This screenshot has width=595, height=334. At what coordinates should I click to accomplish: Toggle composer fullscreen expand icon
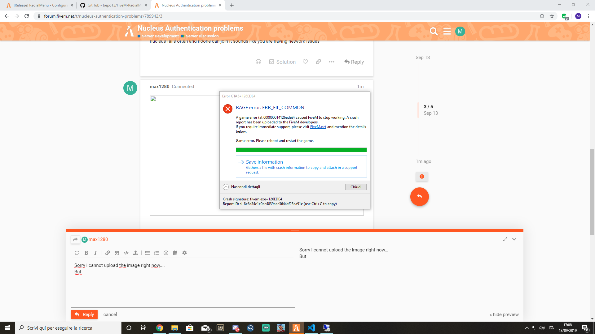(505, 239)
